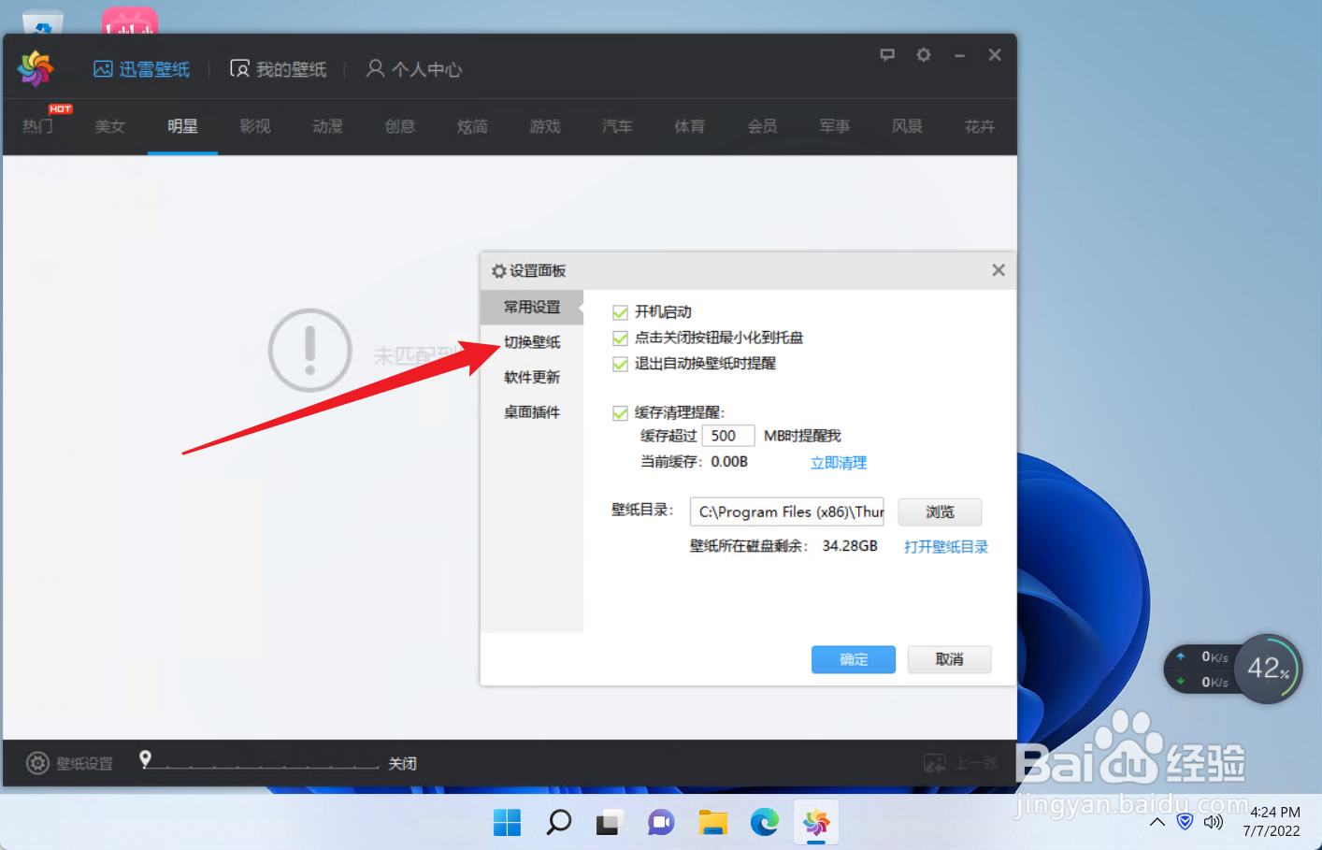Click the auto-switch interval slider marker
Viewport: 1322px width, 850px height.
145,759
